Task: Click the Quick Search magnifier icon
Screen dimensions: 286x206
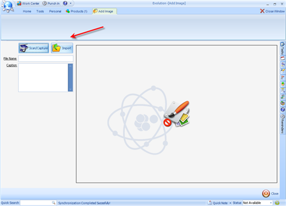Action: coord(54,203)
